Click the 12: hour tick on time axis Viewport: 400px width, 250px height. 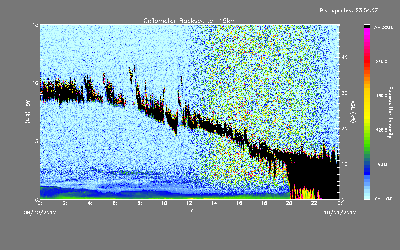click(x=190, y=203)
